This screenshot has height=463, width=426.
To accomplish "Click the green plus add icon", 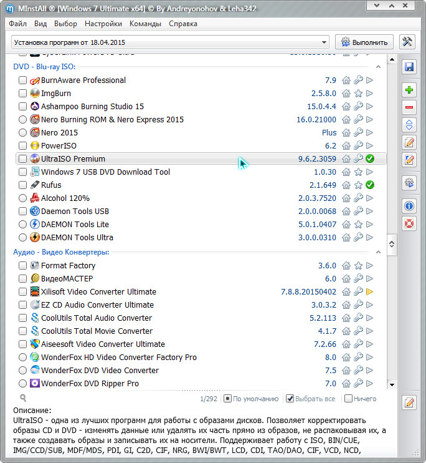I will click(409, 90).
